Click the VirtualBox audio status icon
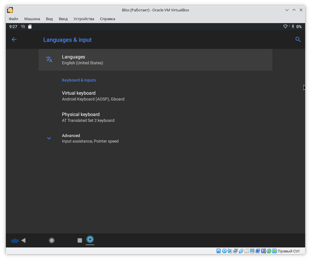The image size is (311, 260). click(230, 251)
